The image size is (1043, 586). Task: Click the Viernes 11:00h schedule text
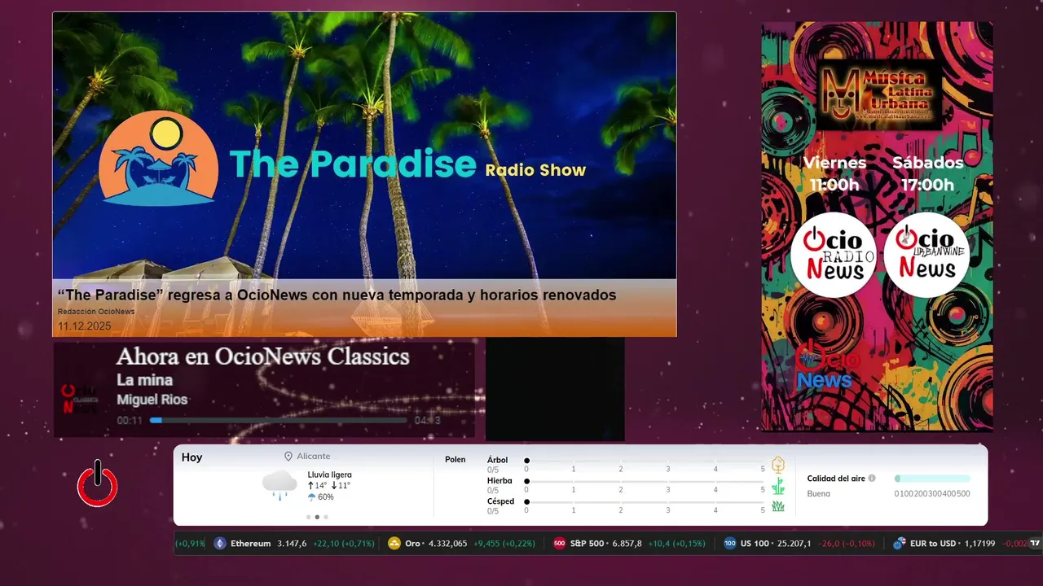click(834, 173)
